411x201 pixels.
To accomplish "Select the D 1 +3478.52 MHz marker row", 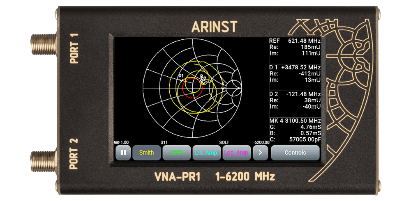I will (295, 68).
